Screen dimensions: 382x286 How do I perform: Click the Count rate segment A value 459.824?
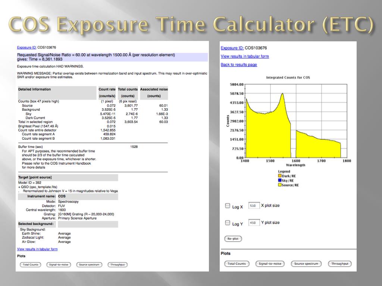coord(109,134)
